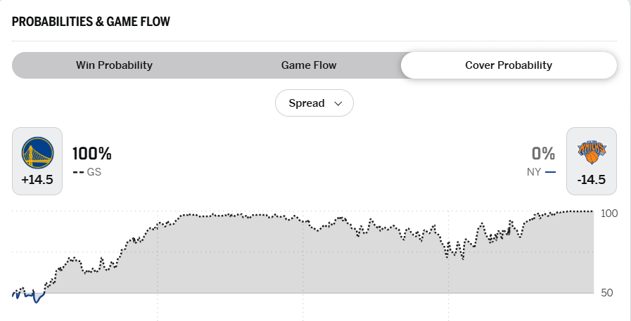Select the Game Flow tab
Screen dimensions: 631x321
coord(309,65)
